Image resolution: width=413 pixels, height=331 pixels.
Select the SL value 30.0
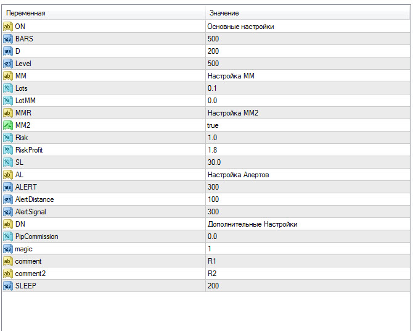coord(214,162)
